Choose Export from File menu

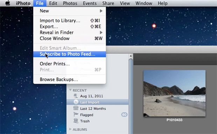70,27
